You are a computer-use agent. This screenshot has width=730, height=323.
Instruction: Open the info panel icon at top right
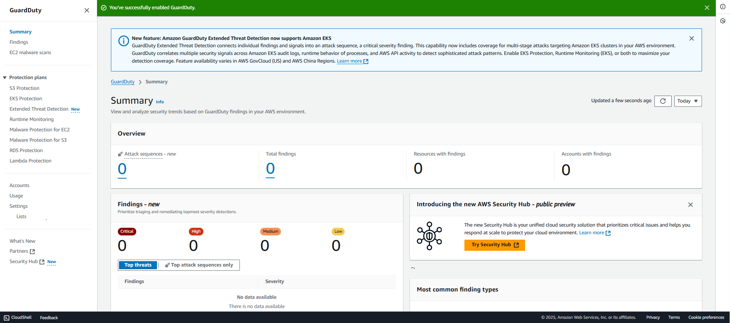point(723,7)
